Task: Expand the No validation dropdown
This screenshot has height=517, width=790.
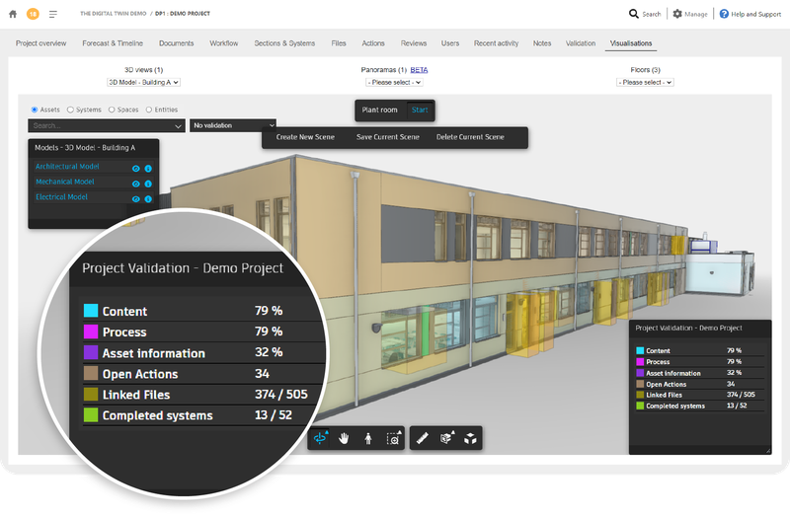Action: (x=233, y=125)
